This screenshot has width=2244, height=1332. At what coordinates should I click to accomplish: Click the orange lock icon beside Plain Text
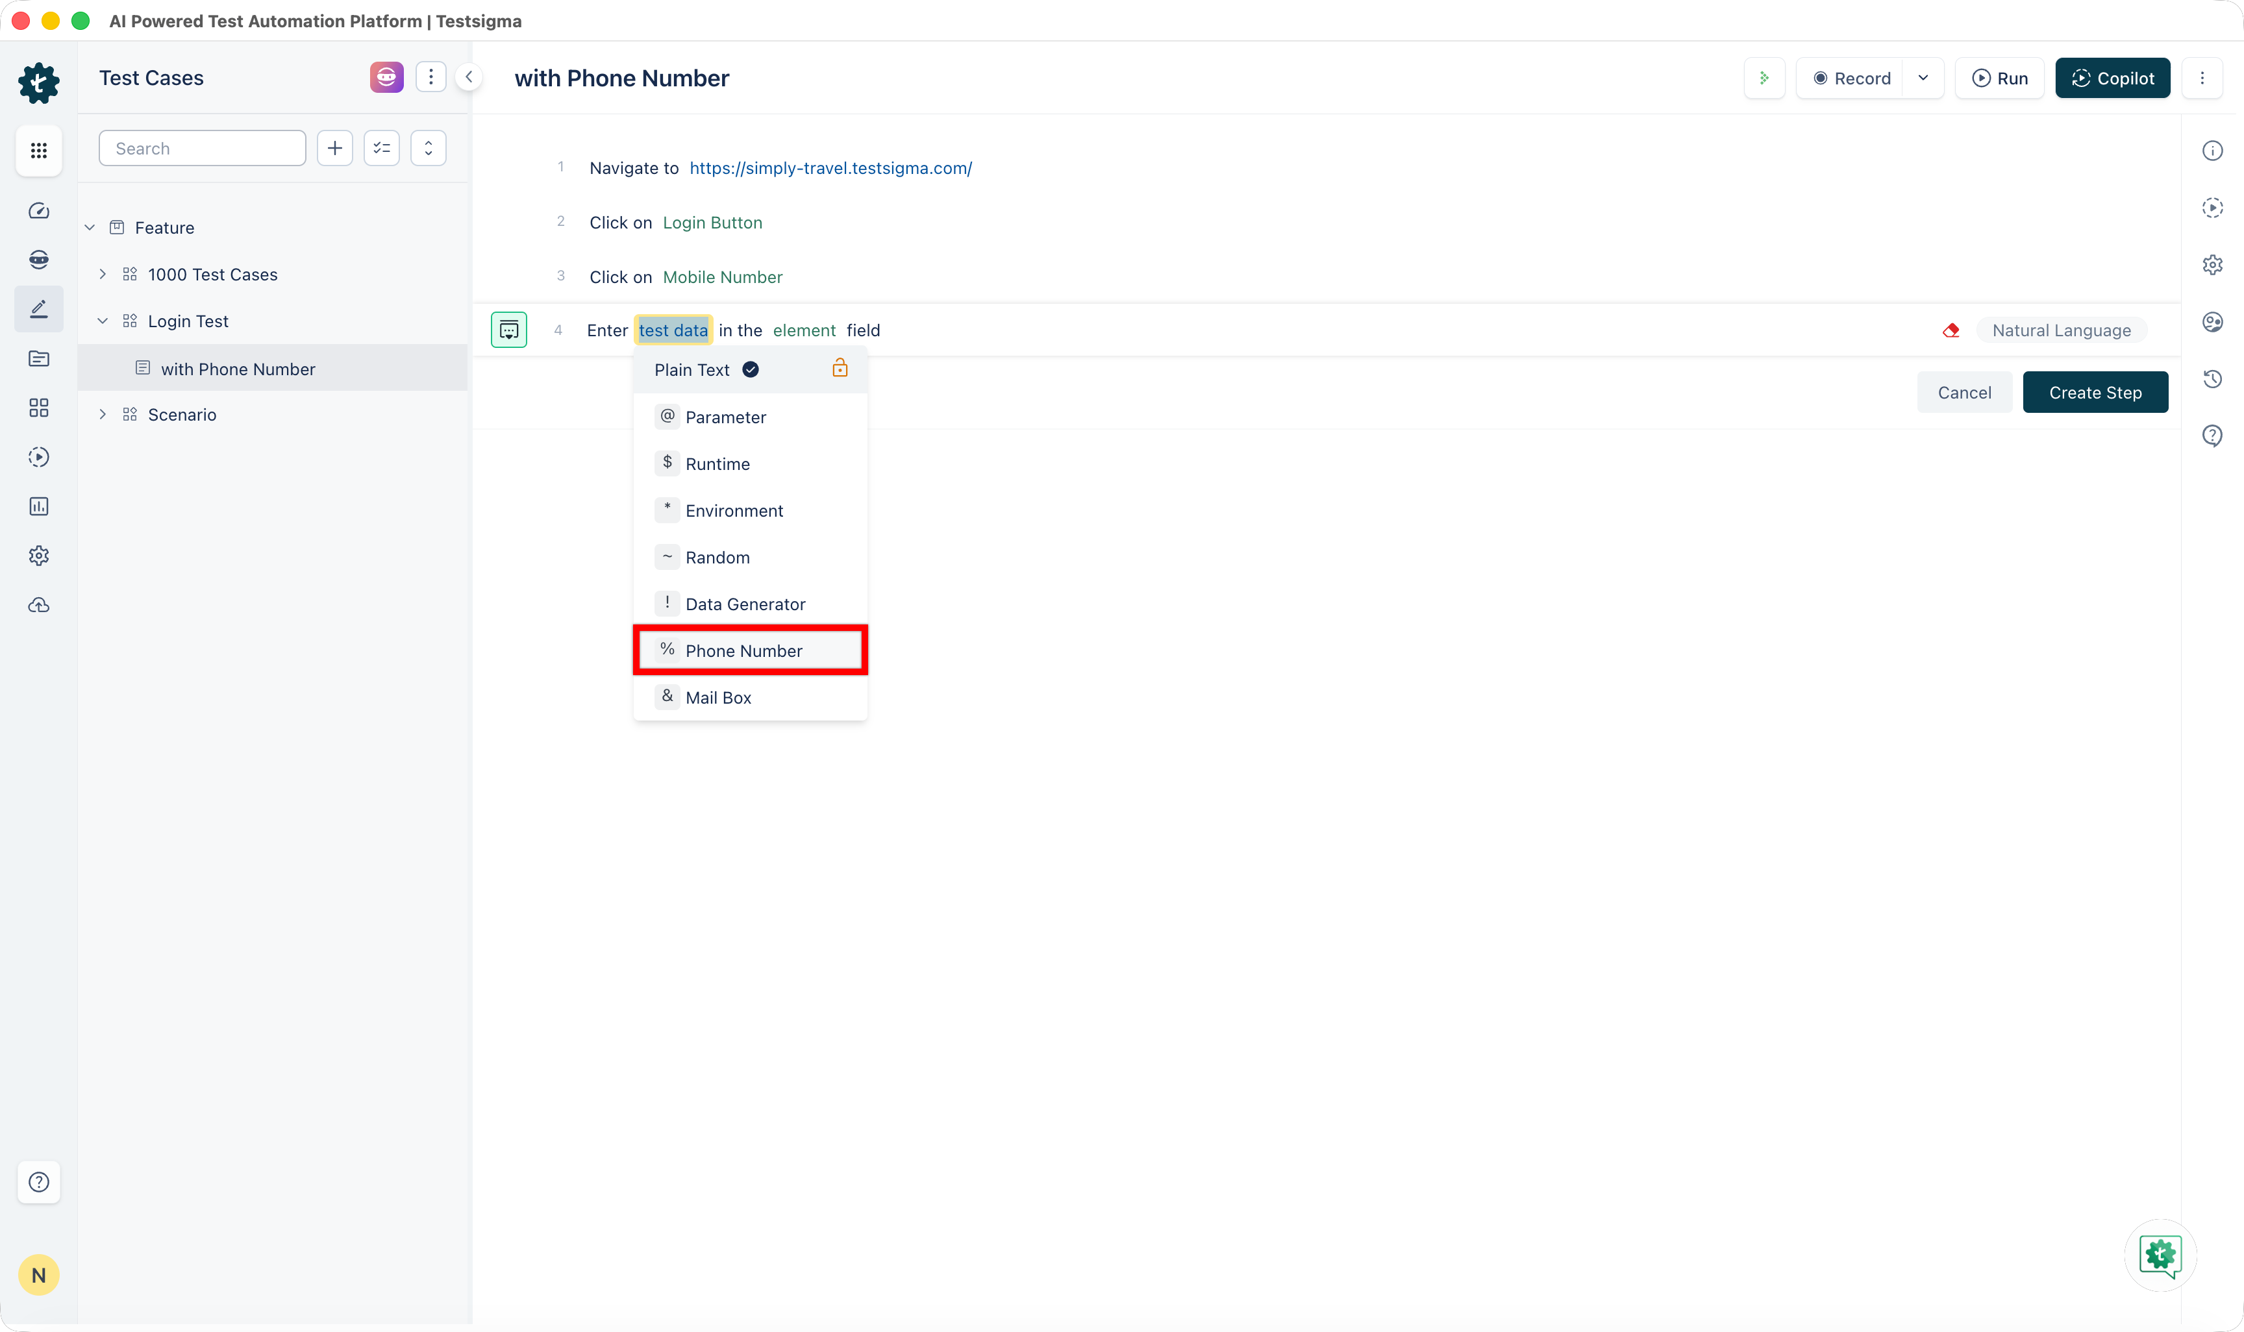840,368
